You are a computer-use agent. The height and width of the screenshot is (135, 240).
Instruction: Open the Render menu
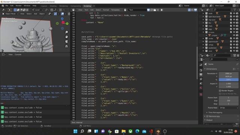(x=19, y=6)
